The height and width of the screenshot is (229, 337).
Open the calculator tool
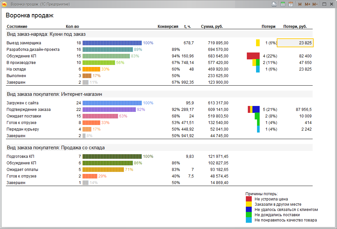point(283,4)
